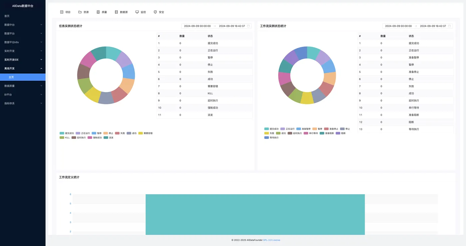
Task: Click the AllData数据中台 logo title
Action: pos(23,6)
